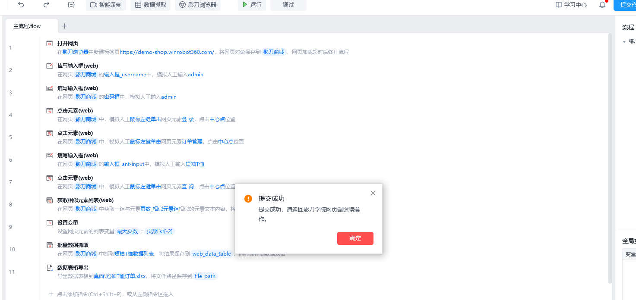
Task: Select icon of step 6 填写输入框
Action: pyautogui.click(x=50, y=156)
